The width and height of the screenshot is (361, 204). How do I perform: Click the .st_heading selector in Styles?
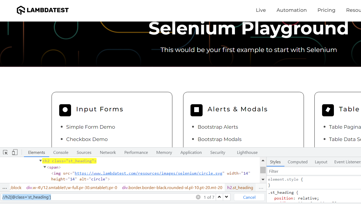click(x=281, y=192)
